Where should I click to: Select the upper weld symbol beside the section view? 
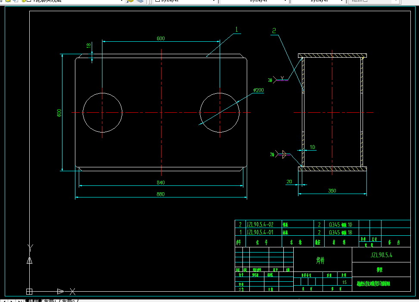point(278,79)
